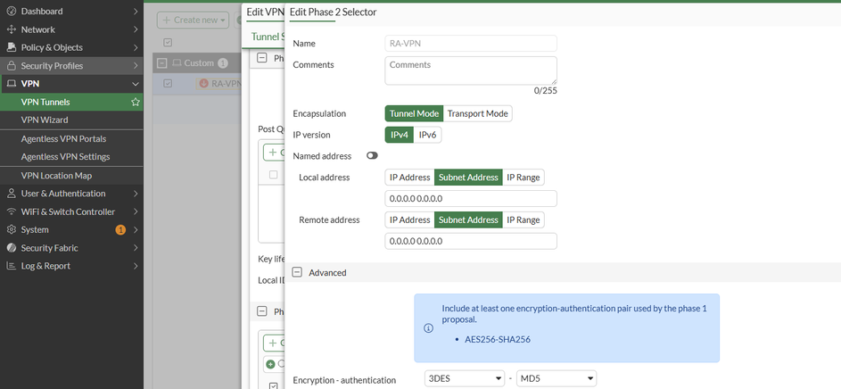Open Agentless VPN Portals menu item

63,139
